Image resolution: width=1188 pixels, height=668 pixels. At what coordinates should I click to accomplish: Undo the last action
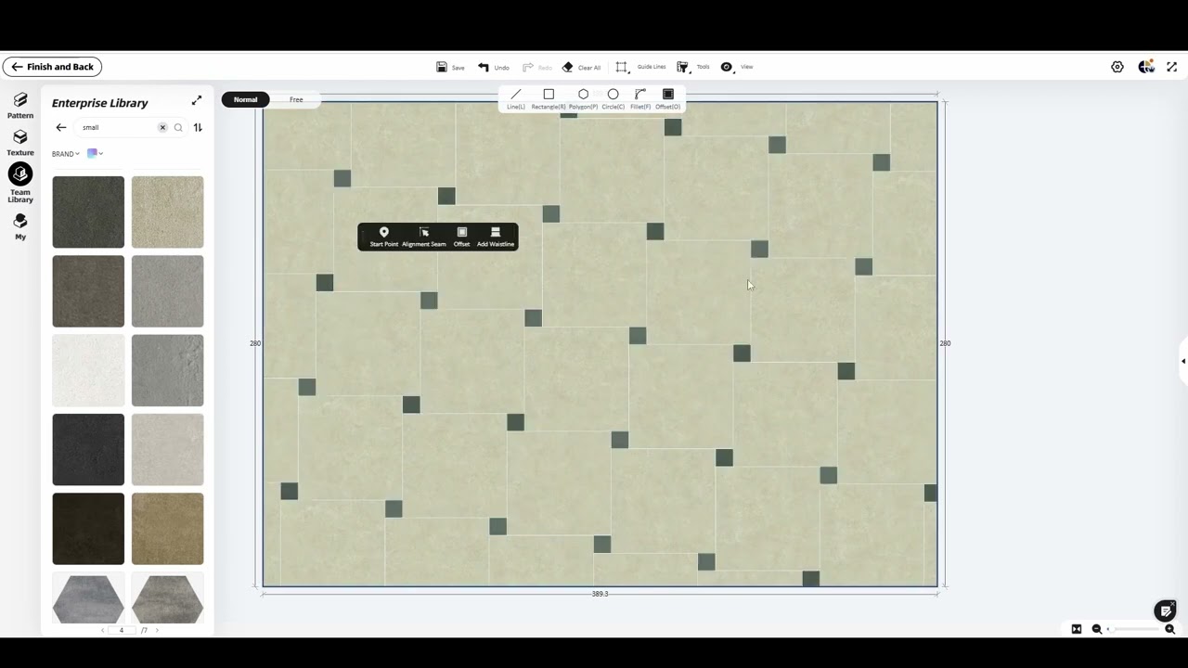click(x=493, y=67)
